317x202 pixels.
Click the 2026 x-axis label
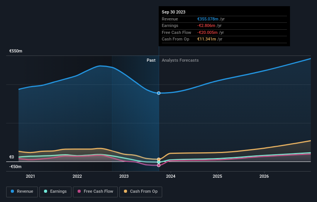coord(264,177)
